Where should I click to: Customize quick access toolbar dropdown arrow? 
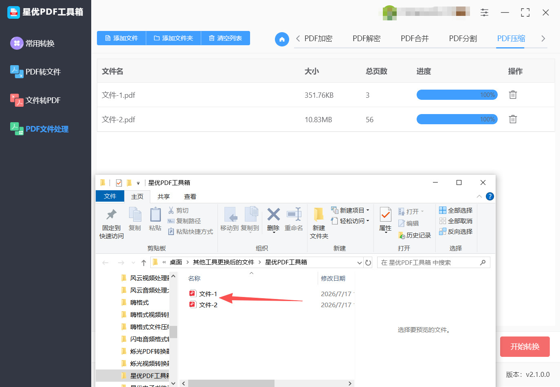click(138, 183)
